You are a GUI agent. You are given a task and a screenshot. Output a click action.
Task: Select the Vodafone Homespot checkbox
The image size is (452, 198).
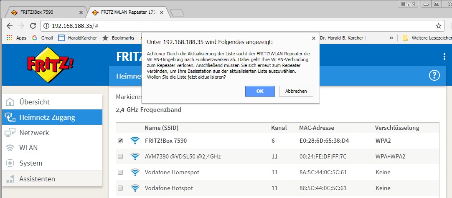point(120,172)
